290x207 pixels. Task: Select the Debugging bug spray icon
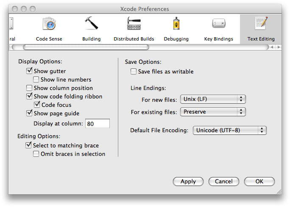click(176, 23)
